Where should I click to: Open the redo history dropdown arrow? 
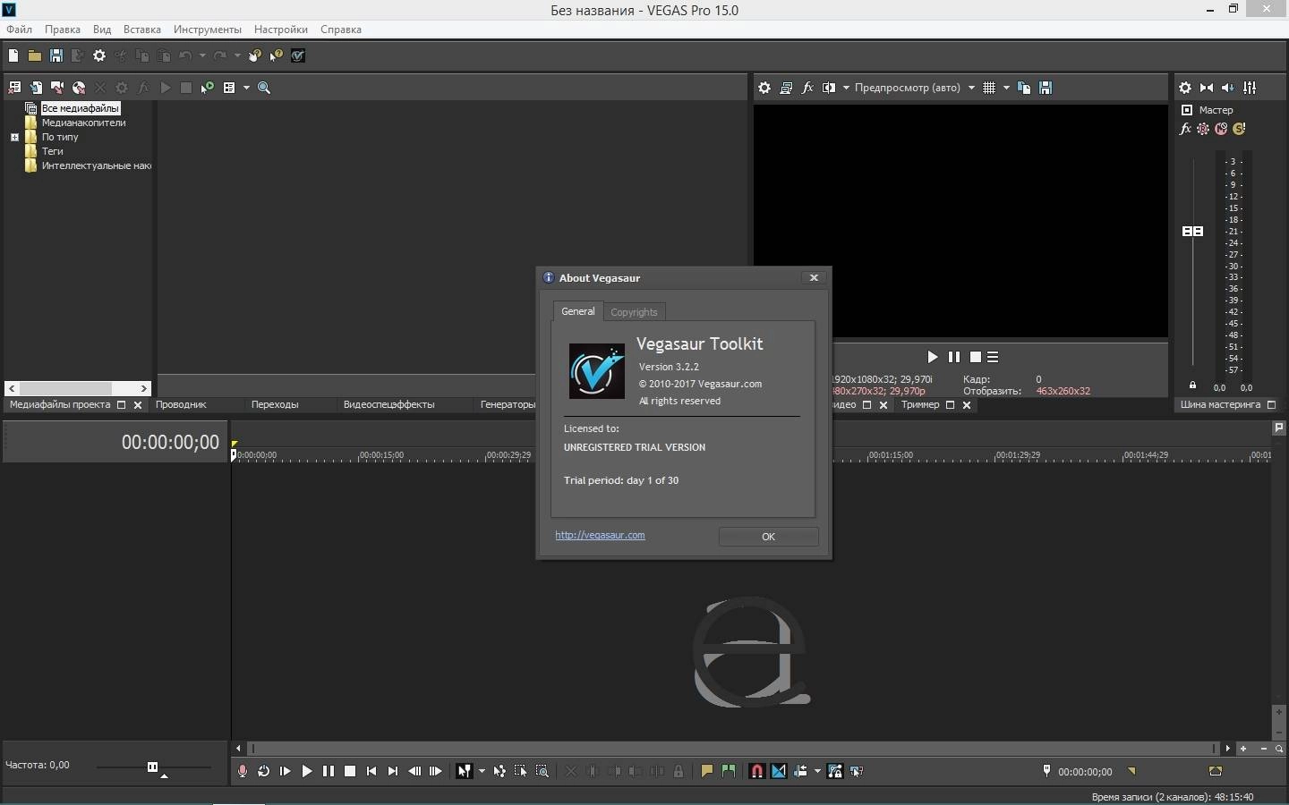[x=237, y=55]
